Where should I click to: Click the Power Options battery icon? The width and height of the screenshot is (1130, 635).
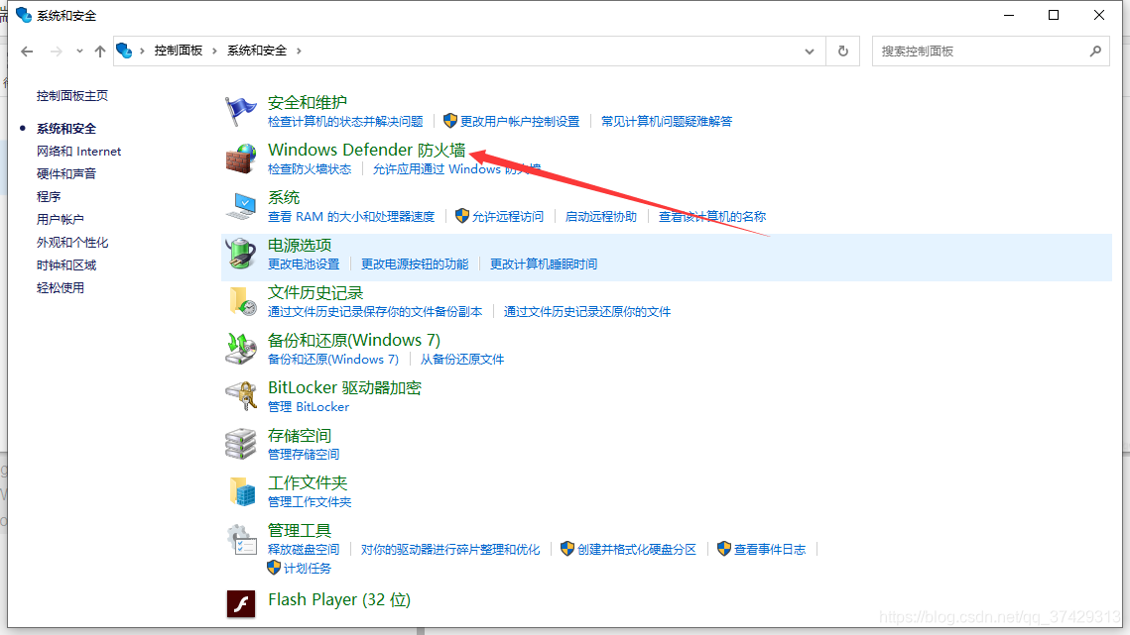[x=241, y=254]
